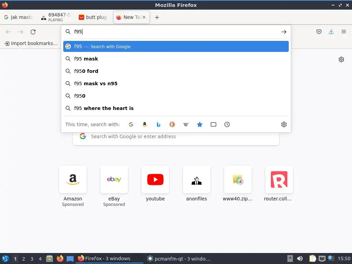Search this time with Wikipedia icon
This screenshot has width=352, height=264.
pos(186,124)
